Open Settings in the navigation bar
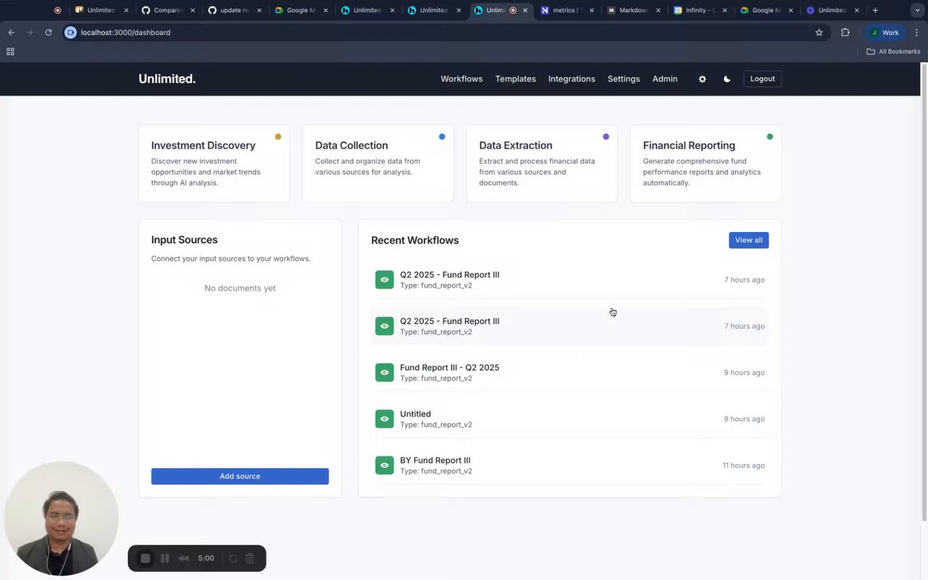928x580 pixels. (623, 79)
